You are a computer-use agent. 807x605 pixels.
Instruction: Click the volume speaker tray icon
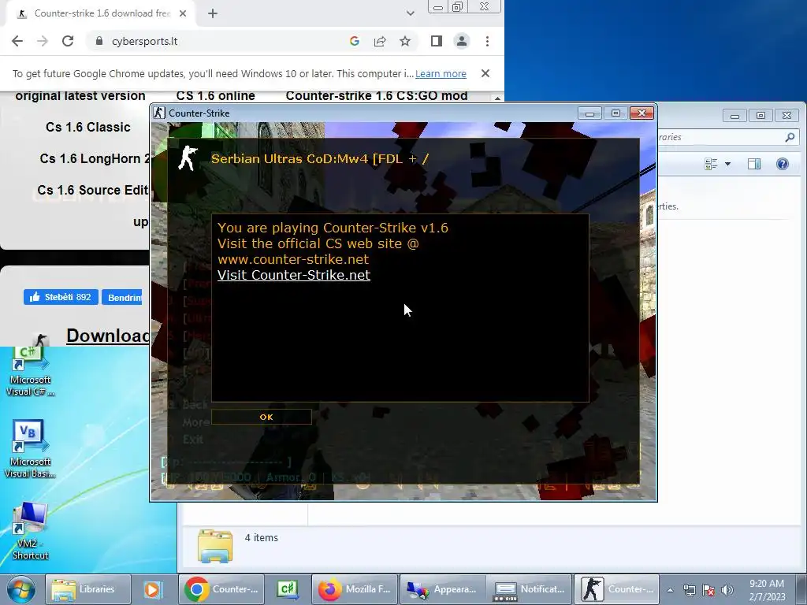tap(727, 590)
